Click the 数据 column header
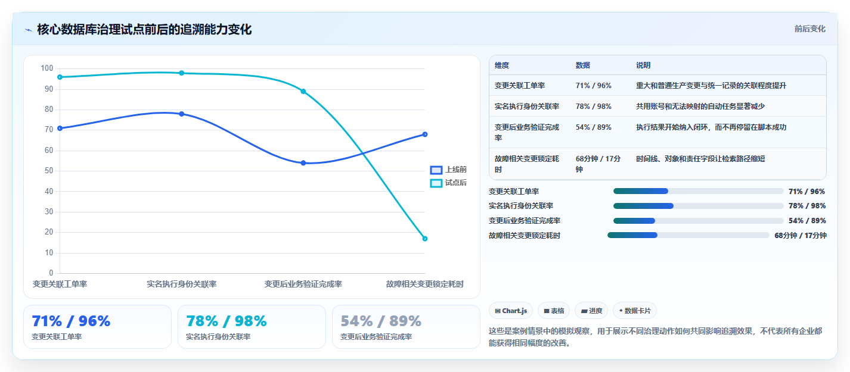 coord(583,65)
